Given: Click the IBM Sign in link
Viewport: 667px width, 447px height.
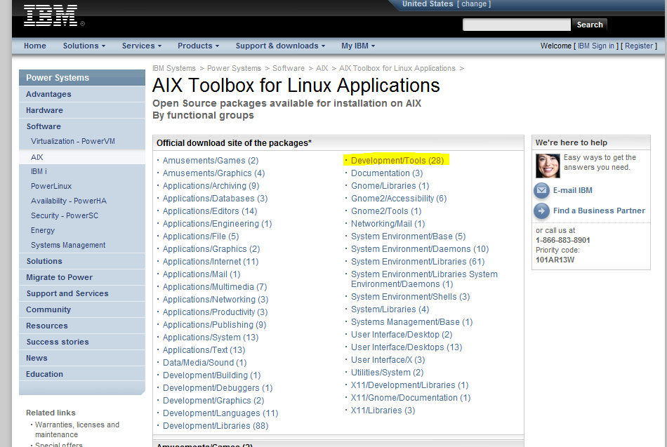Looking at the screenshot, I should pyautogui.click(x=595, y=46).
